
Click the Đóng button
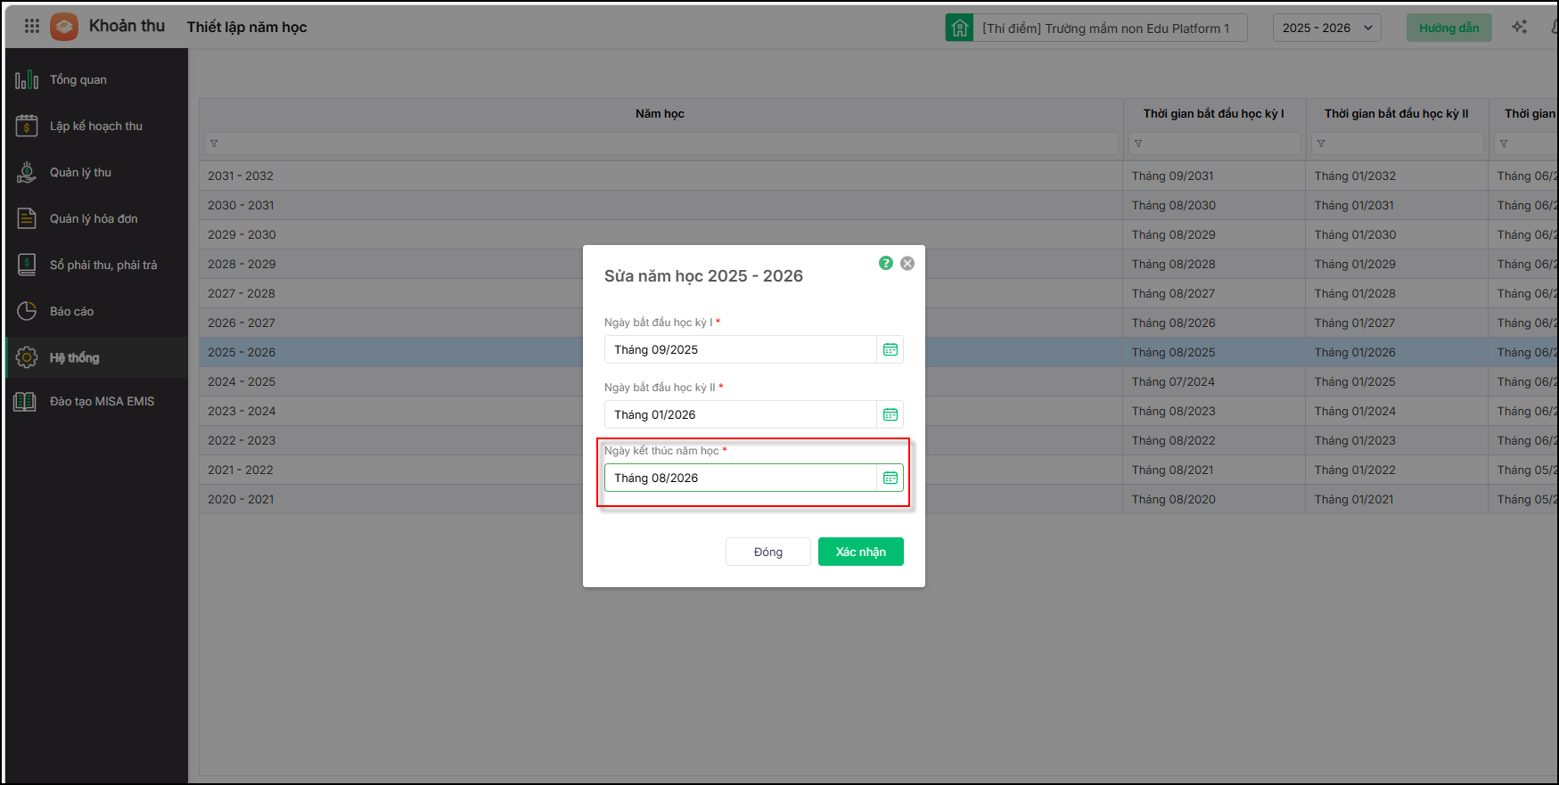click(x=768, y=552)
